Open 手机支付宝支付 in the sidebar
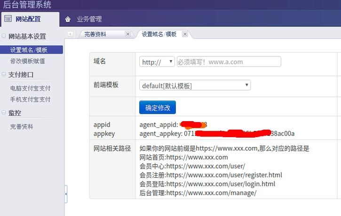Viewport: 341px width, 216px height. (x=30, y=100)
